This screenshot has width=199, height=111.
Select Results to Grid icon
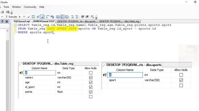[62, 17]
